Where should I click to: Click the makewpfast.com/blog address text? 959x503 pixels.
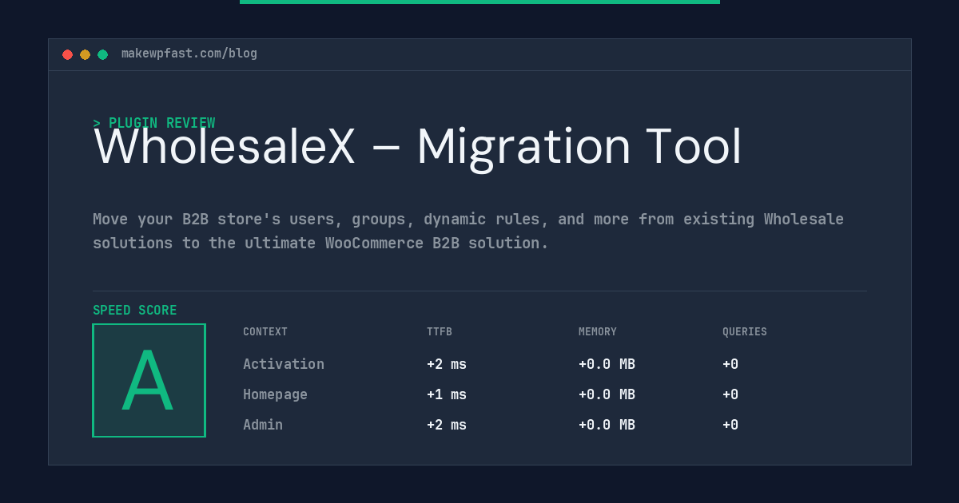(189, 53)
